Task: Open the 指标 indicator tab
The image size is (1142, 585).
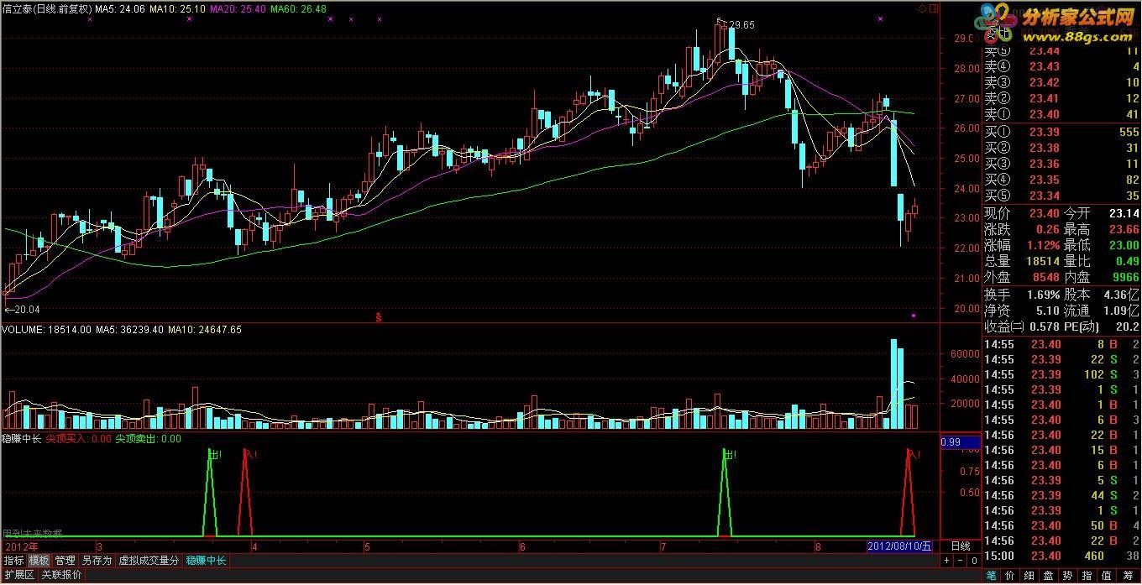Action: click(13, 560)
